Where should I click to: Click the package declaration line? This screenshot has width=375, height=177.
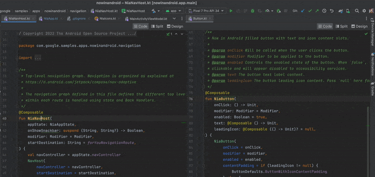80,46
